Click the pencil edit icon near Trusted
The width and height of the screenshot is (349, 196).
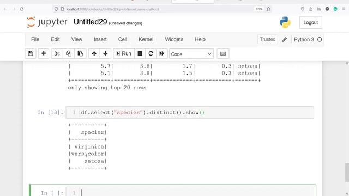click(285, 40)
